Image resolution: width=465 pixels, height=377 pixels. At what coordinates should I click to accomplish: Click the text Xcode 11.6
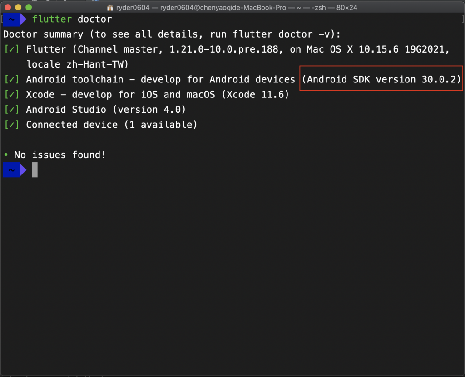click(255, 94)
